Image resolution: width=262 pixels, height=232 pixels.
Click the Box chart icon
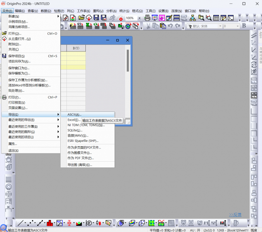point(69,223)
